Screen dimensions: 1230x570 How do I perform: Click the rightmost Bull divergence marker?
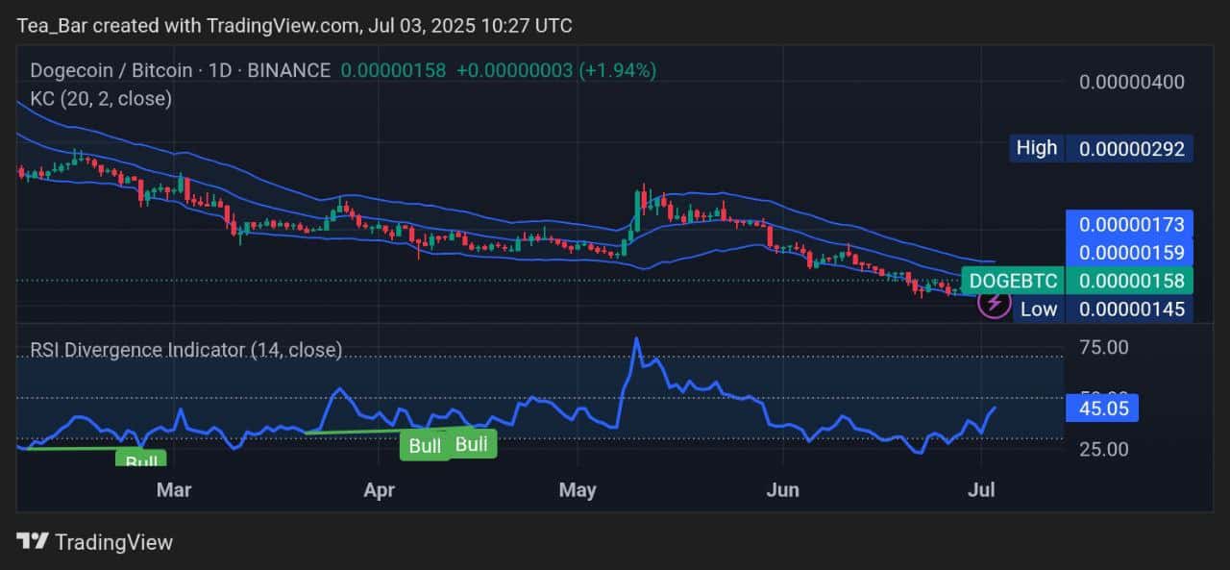(472, 444)
